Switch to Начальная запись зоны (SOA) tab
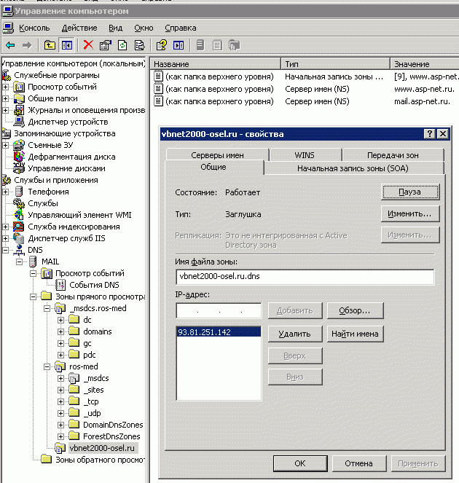Viewport: 459px width, 483px height. (353, 168)
